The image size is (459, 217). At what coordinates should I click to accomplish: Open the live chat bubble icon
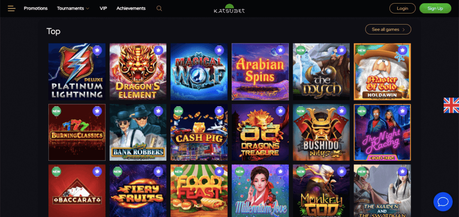tap(443, 201)
